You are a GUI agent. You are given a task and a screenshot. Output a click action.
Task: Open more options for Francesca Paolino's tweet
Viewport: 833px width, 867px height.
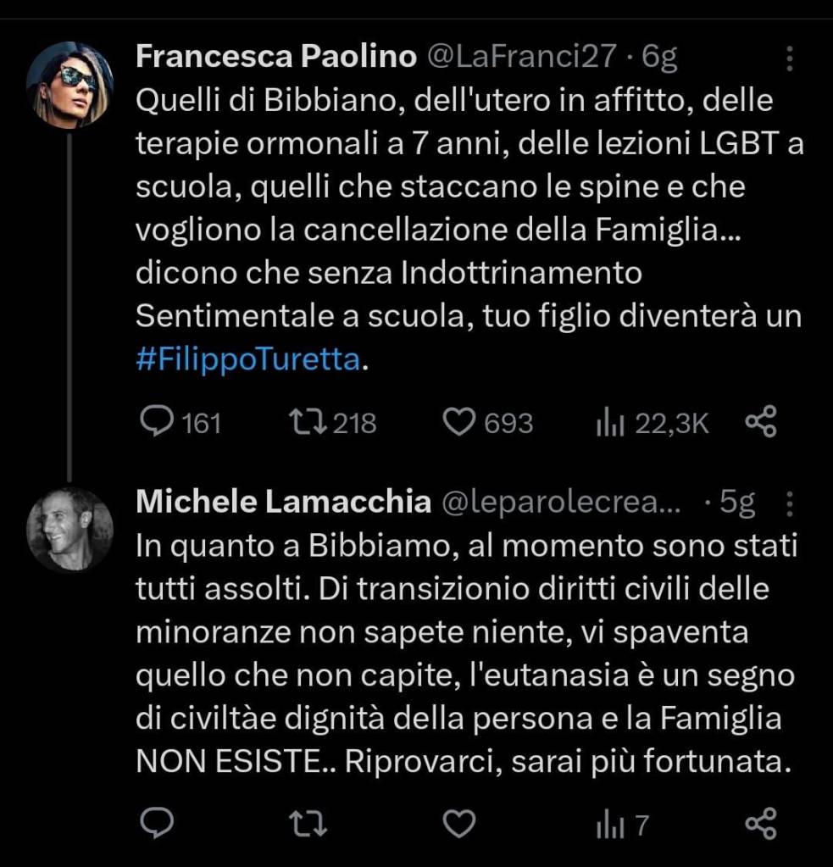(x=790, y=58)
